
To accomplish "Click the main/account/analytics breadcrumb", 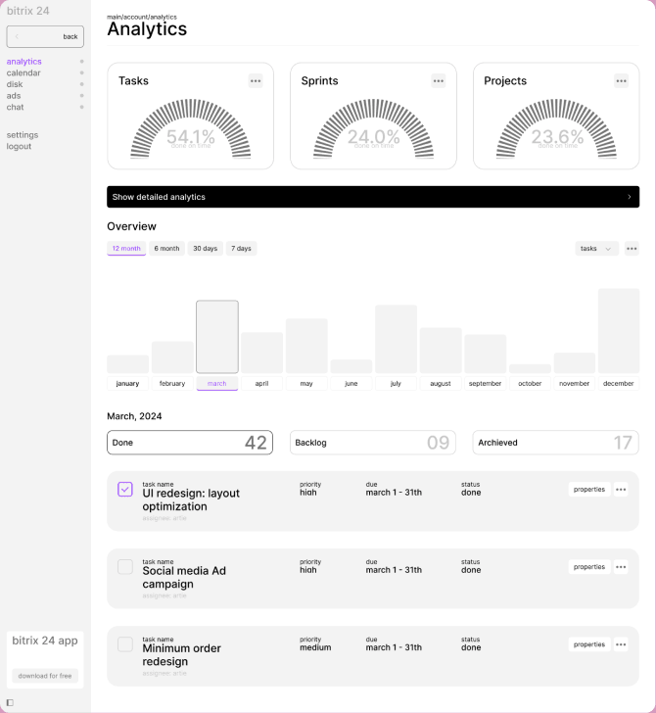I will 142,17.
